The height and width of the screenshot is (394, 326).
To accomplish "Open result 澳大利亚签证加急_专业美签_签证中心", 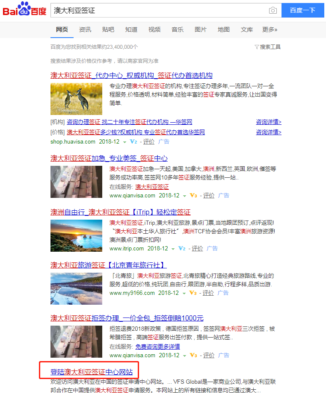I will click(x=109, y=158).
